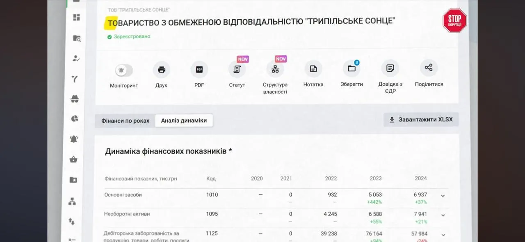
Task: Select the Аналіз динаміки tab
Action: 184,120
